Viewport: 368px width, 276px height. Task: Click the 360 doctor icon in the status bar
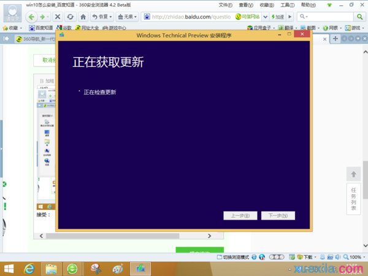262,257
